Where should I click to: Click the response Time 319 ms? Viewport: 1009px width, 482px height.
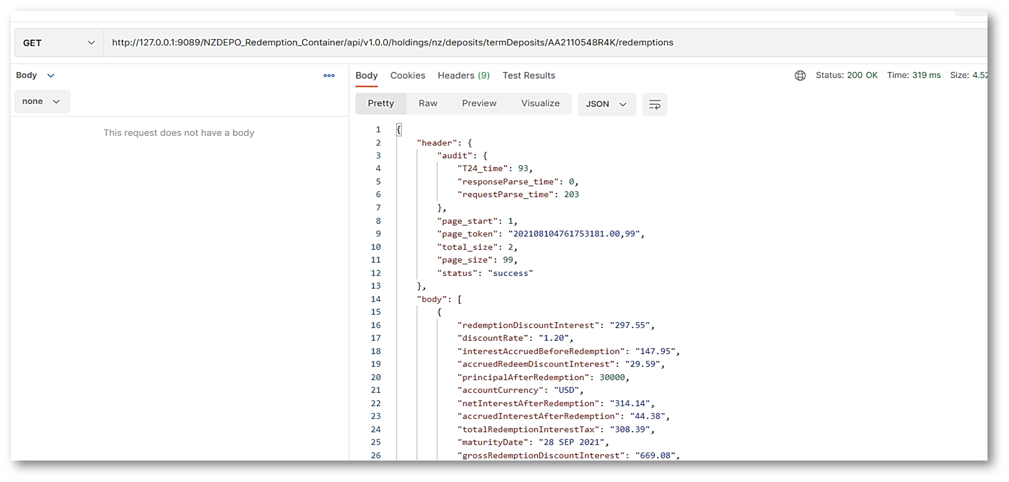(x=913, y=76)
